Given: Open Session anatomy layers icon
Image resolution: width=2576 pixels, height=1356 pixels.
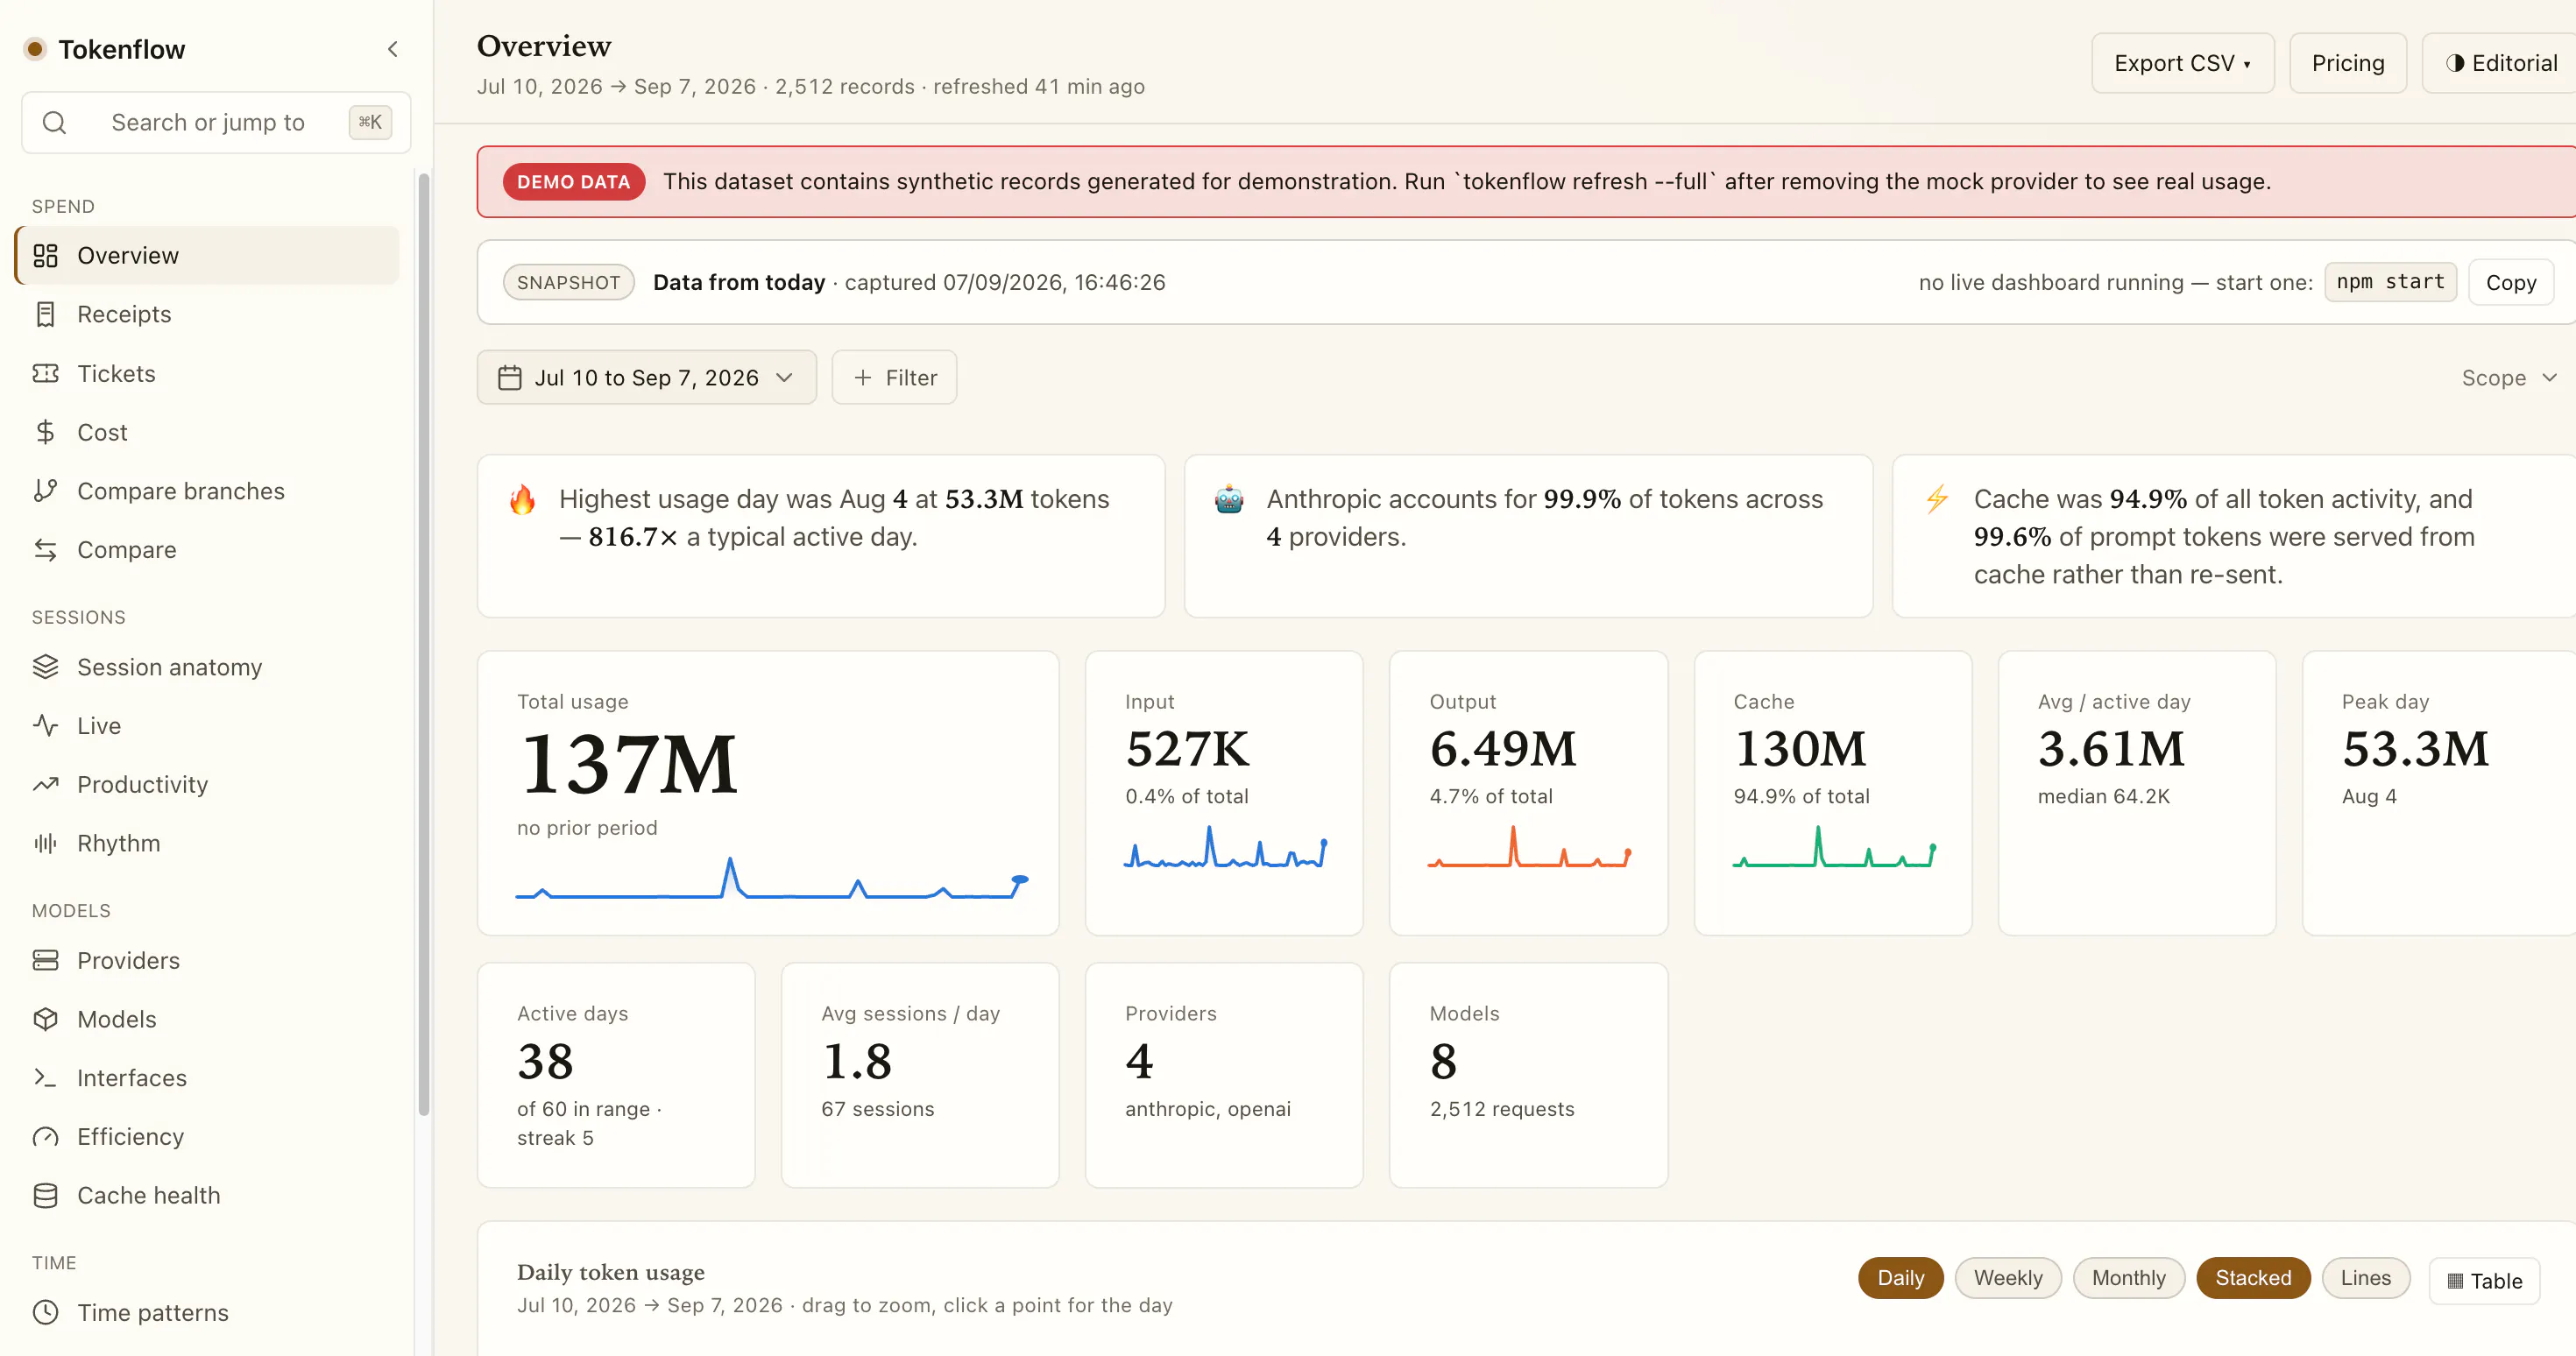Looking at the screenshot, I should (45, 667).
